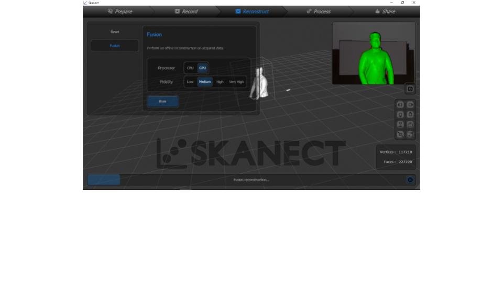Image resolution: width=503 pixels, height=283 pixels.
Task: Switch to the Record tab
Action: tap(186, 12)
